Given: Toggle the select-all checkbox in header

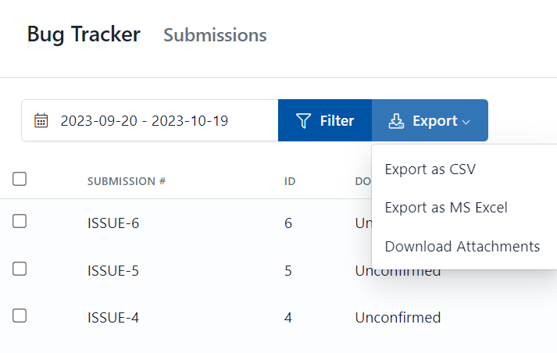Looking at the screenshot, I should [x=20, y=180].
